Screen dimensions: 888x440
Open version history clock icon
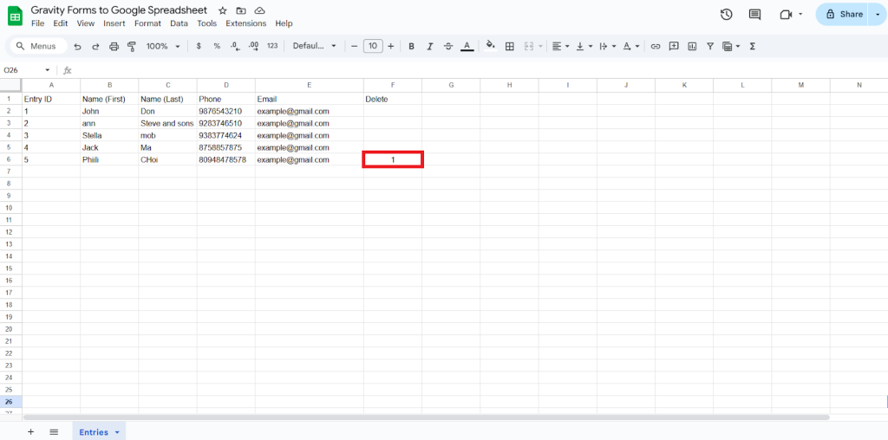pos(727,15)
